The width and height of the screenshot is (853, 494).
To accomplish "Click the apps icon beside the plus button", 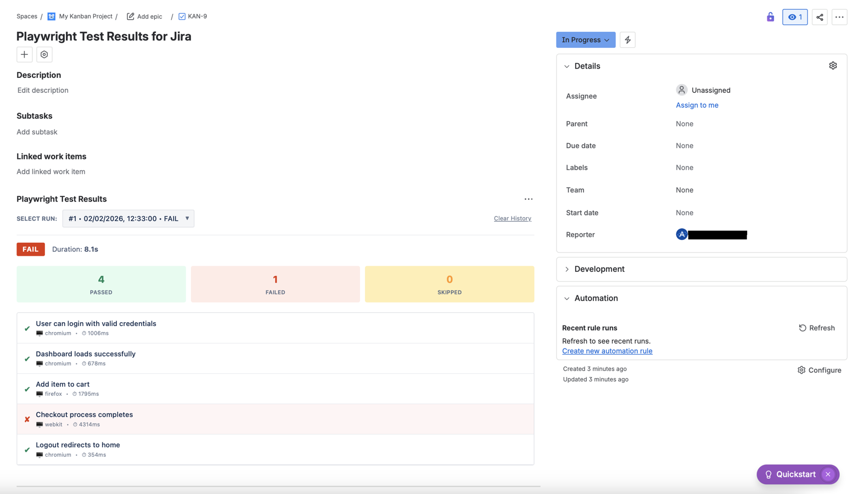I will coord(44,54).
